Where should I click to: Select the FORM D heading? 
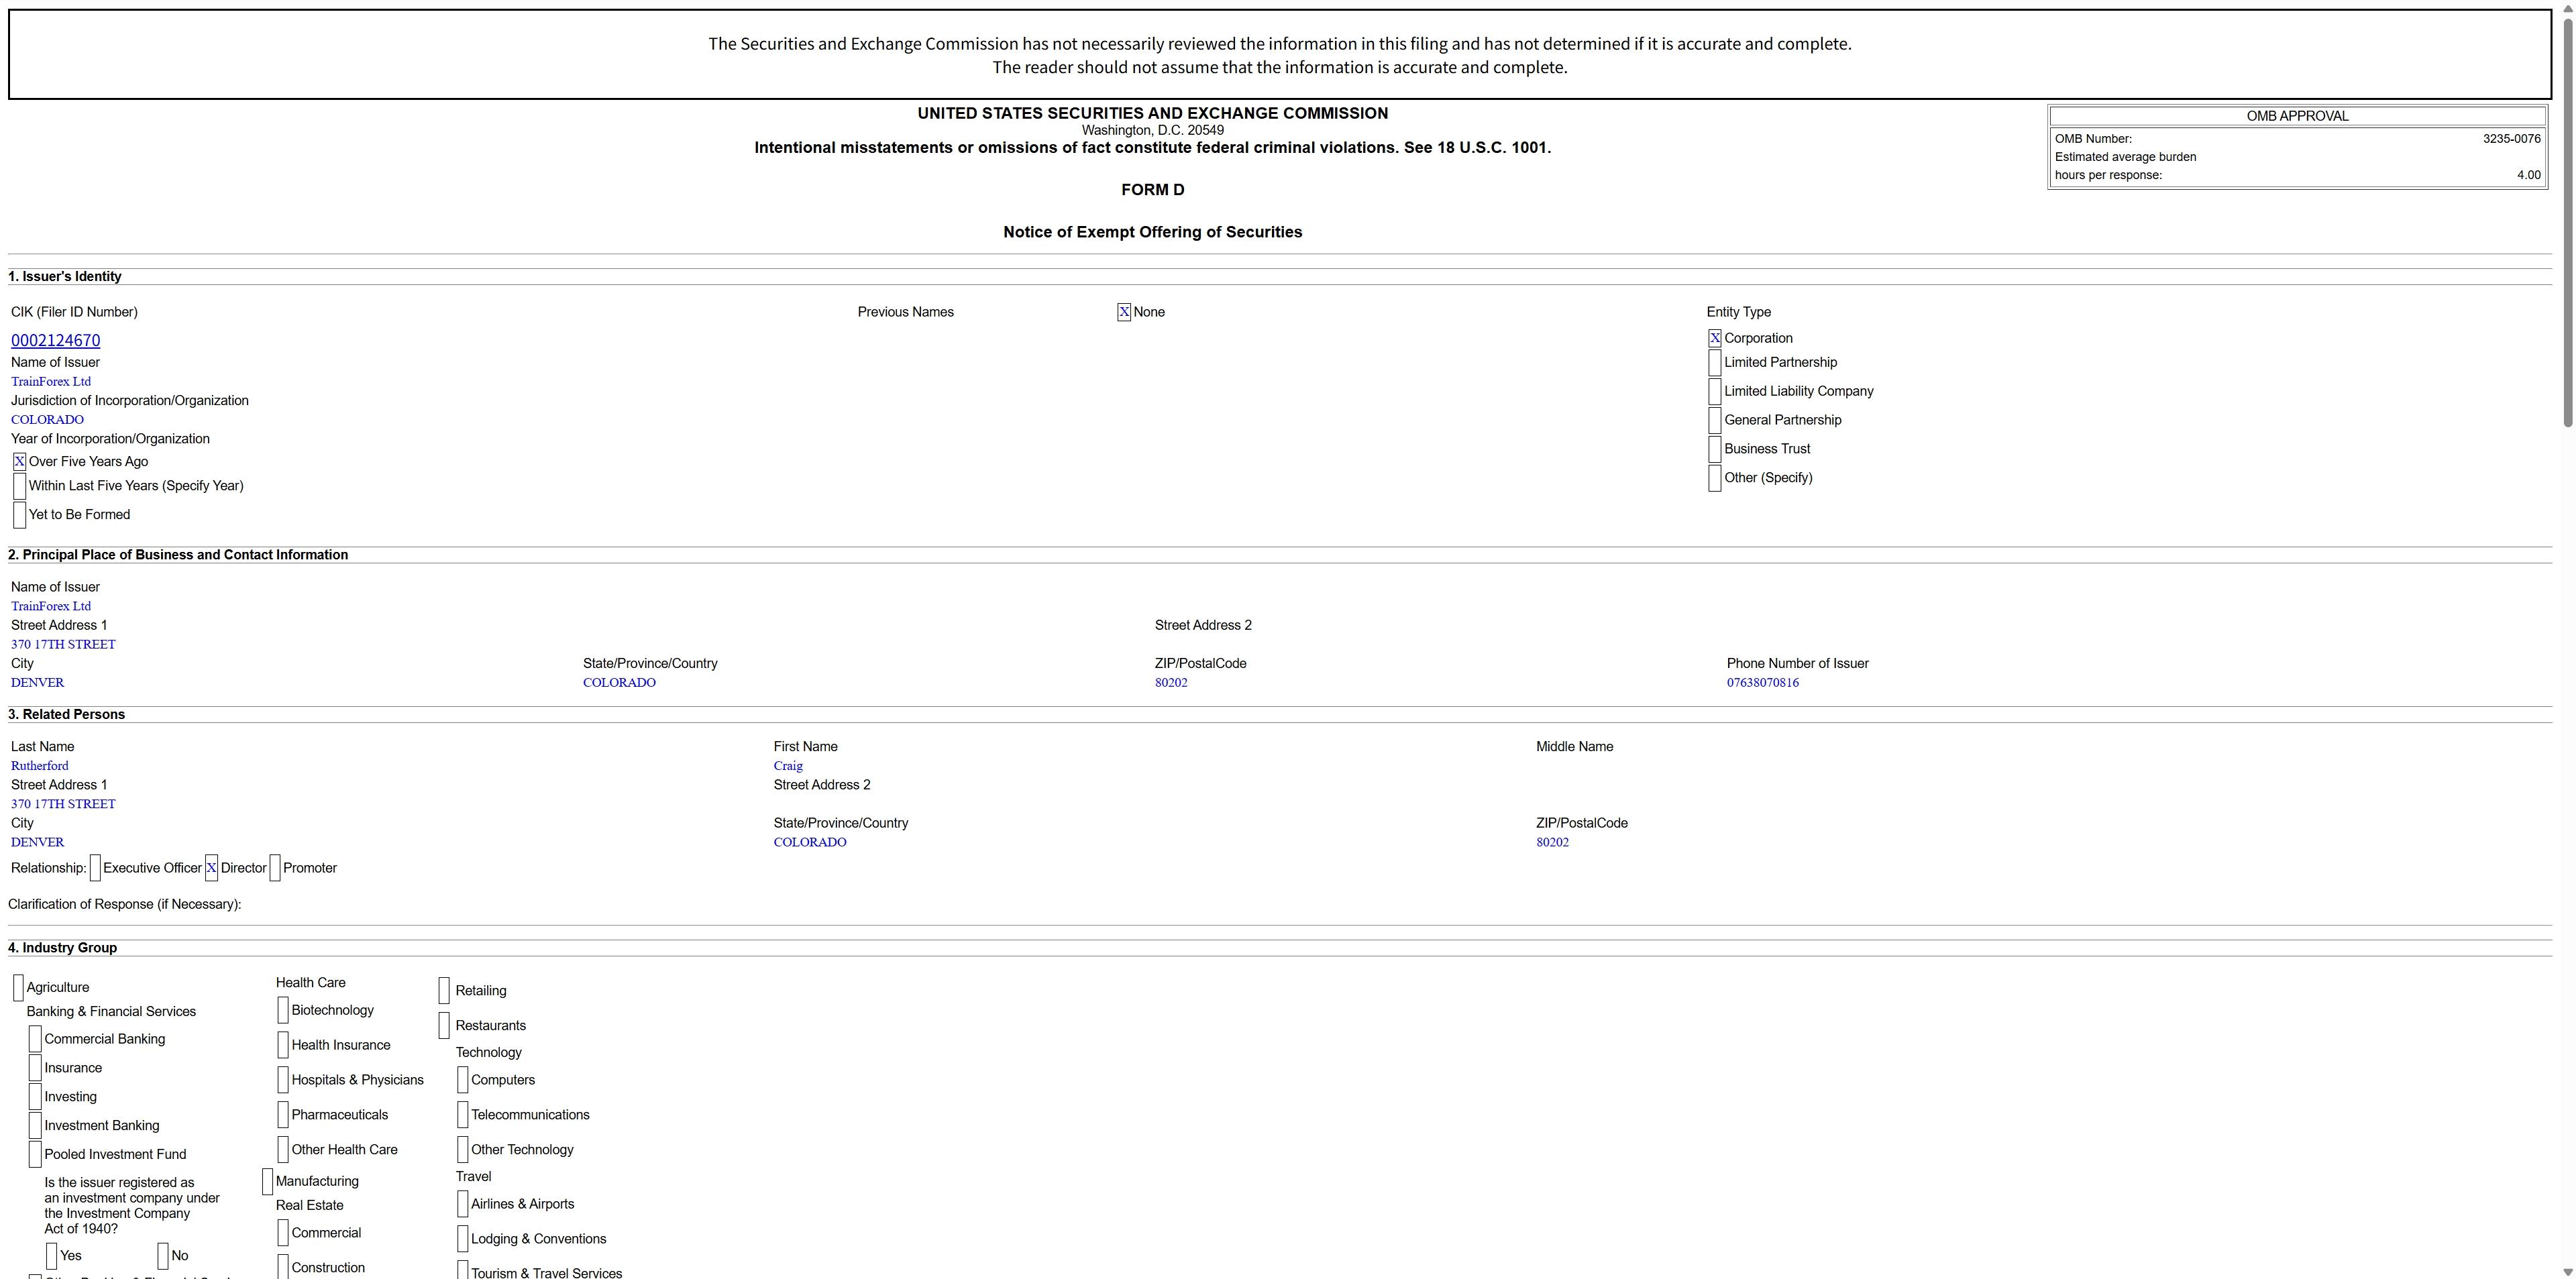pos(1152,190)
